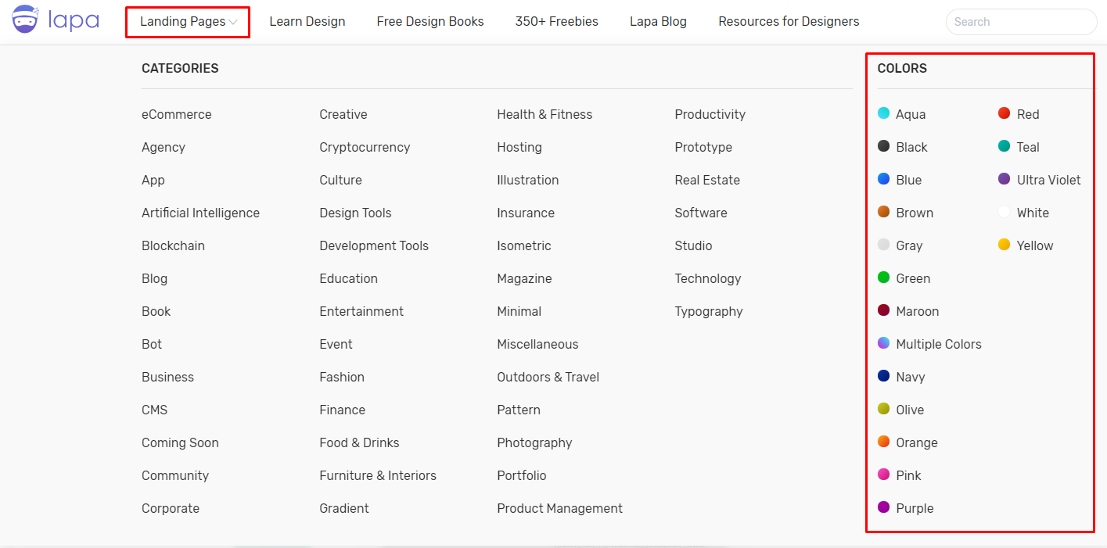Go to Free Design Books
Screen dimensions: 1107x548
point(430,22)
